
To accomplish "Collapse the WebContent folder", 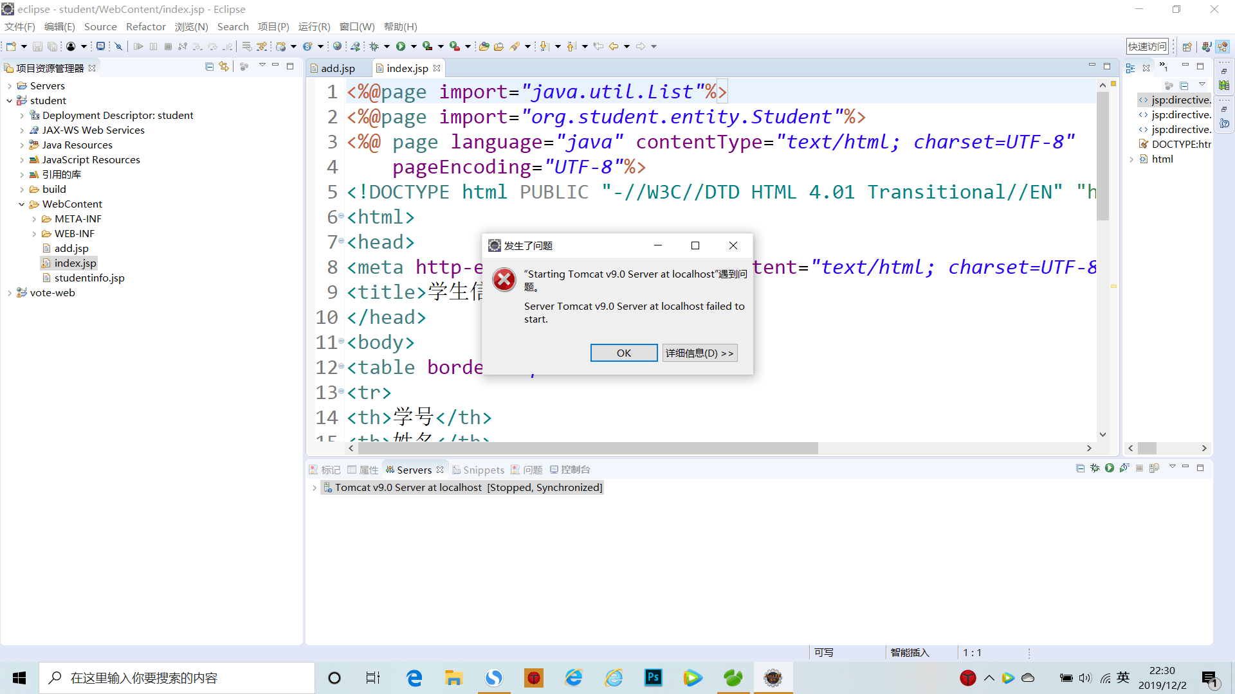I will tap(22, 204).
